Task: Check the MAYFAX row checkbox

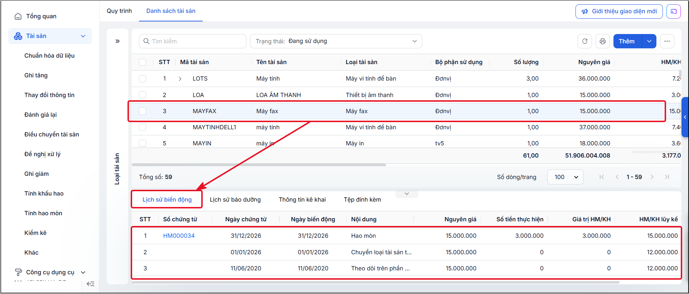Action: (143, 111)
